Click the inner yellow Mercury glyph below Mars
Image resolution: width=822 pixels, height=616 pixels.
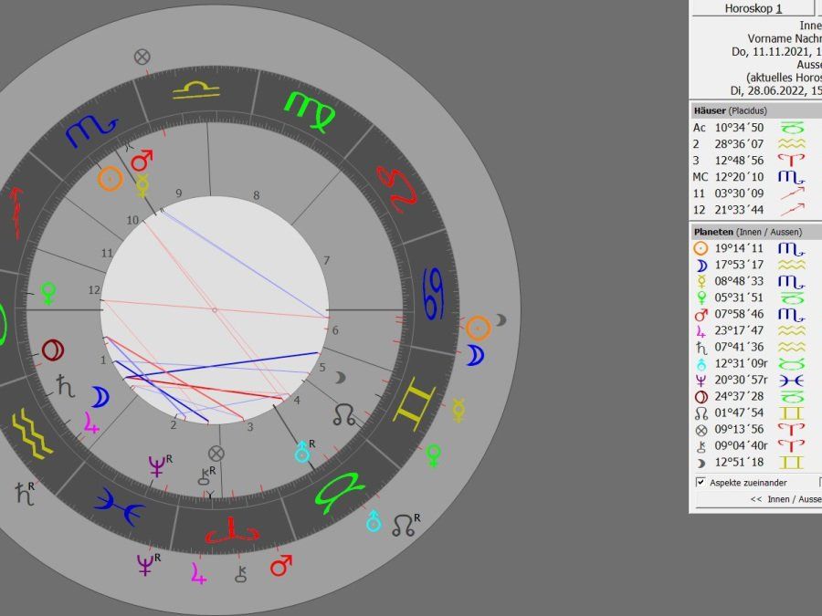point(142,185)
